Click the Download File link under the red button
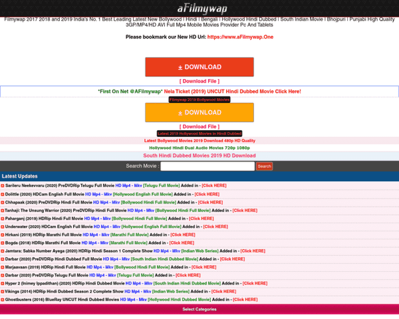Image resolution: width=399 pixels, height=319 pixels. (x=199, y=81)
